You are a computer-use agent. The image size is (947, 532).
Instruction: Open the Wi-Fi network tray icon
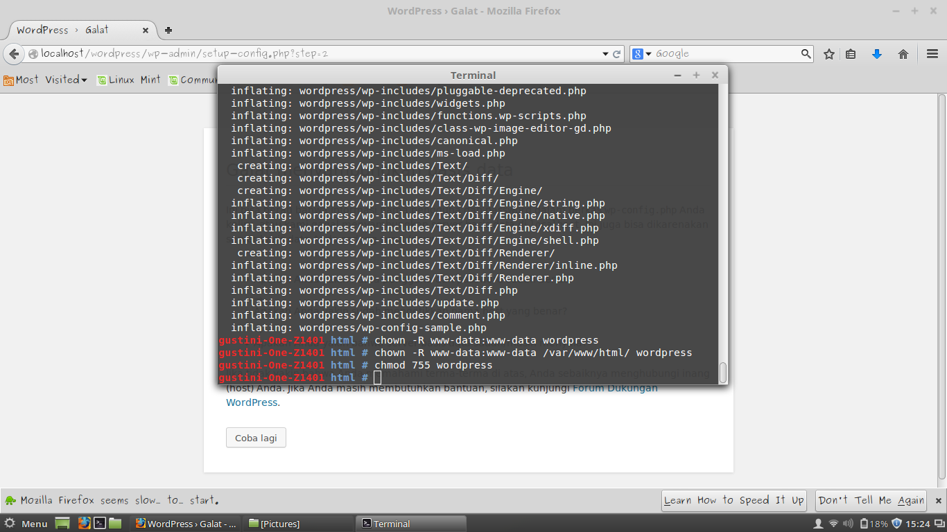point(833,524)
